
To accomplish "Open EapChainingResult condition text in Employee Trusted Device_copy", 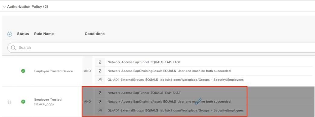I will click(169, 102).
